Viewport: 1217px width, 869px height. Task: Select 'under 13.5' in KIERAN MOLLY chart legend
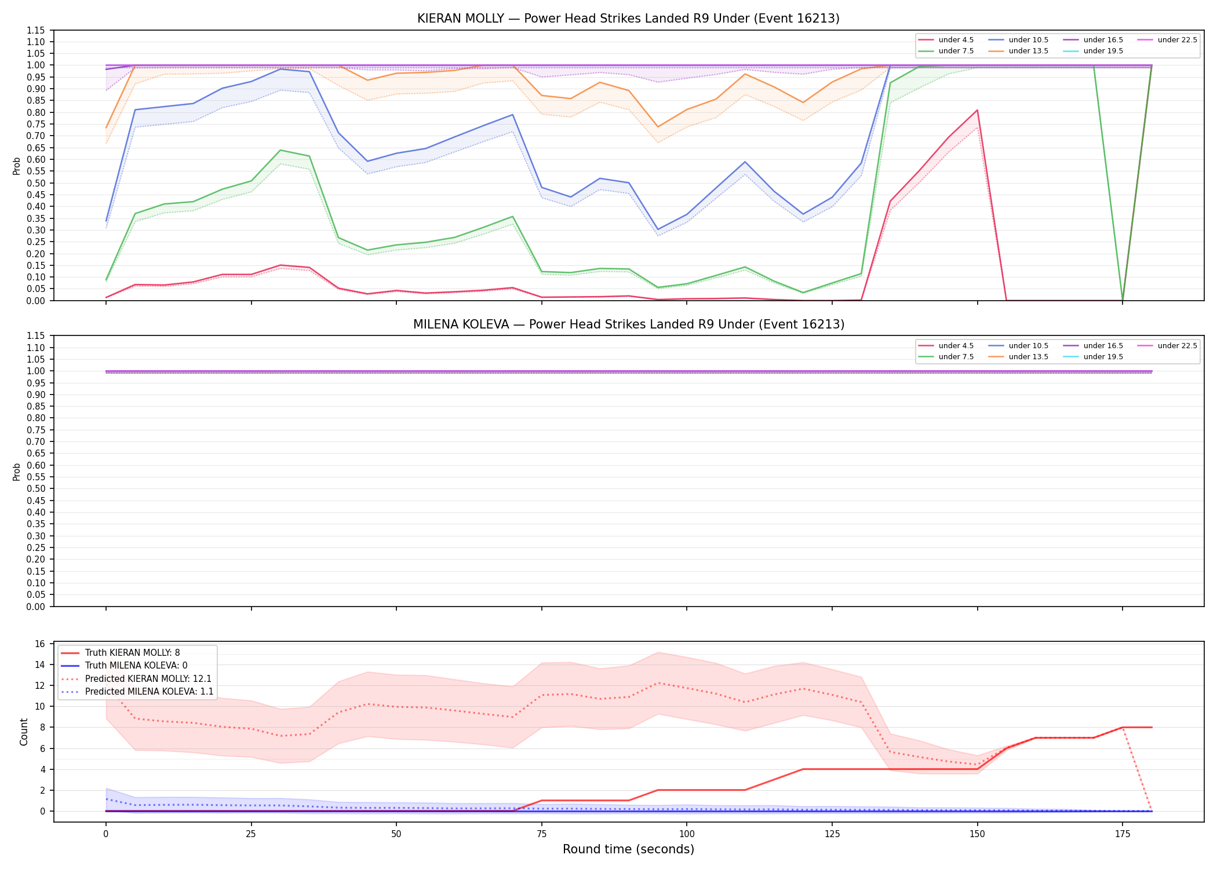1018,51
